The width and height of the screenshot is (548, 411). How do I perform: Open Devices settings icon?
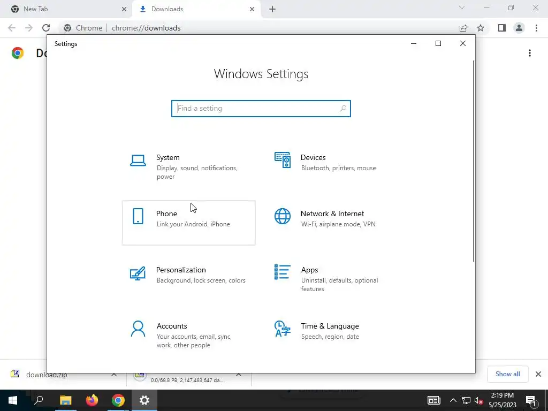pyautogui.click(x=283, y=160)
